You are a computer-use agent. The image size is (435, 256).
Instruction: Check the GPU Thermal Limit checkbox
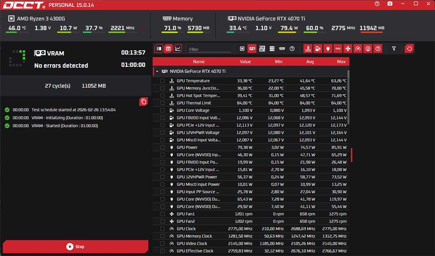163,103
